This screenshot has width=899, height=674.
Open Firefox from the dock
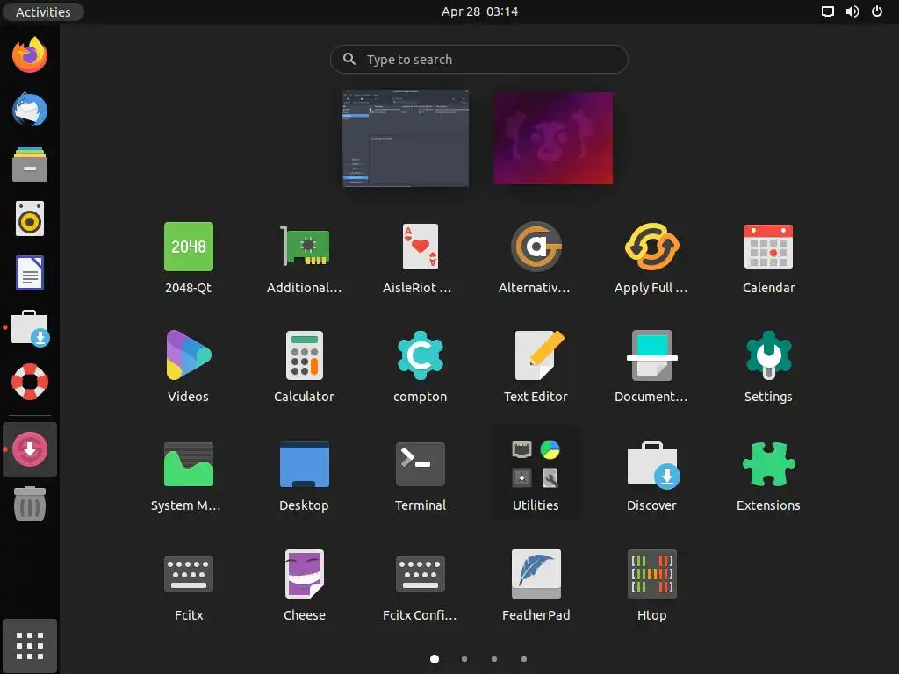click(x=30, y=55)
